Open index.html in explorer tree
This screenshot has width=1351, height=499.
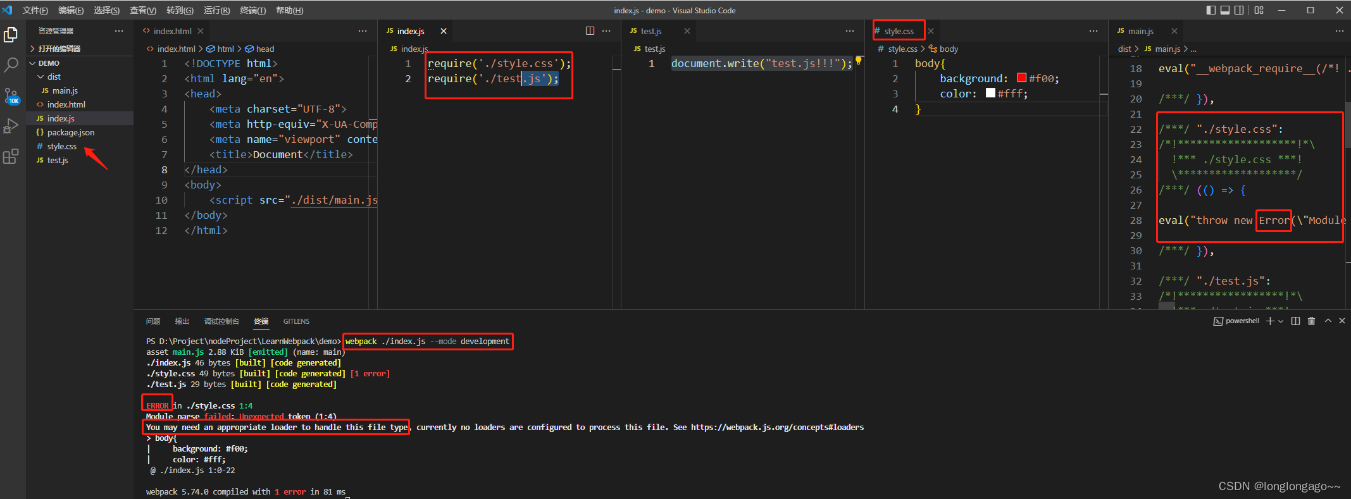(80, 105)
